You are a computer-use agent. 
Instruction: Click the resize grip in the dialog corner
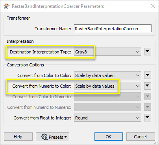point(156,142)
